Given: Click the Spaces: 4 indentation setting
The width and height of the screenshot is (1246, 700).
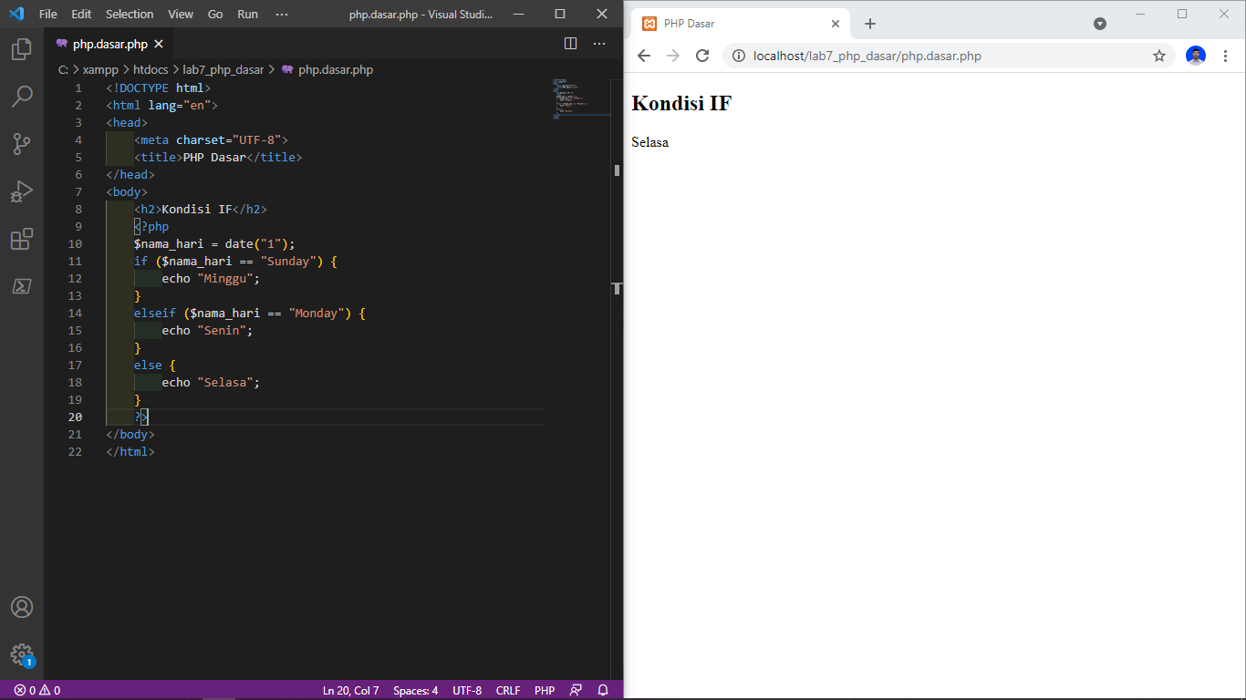Looking at the screenshot, I should pos(415,690).
